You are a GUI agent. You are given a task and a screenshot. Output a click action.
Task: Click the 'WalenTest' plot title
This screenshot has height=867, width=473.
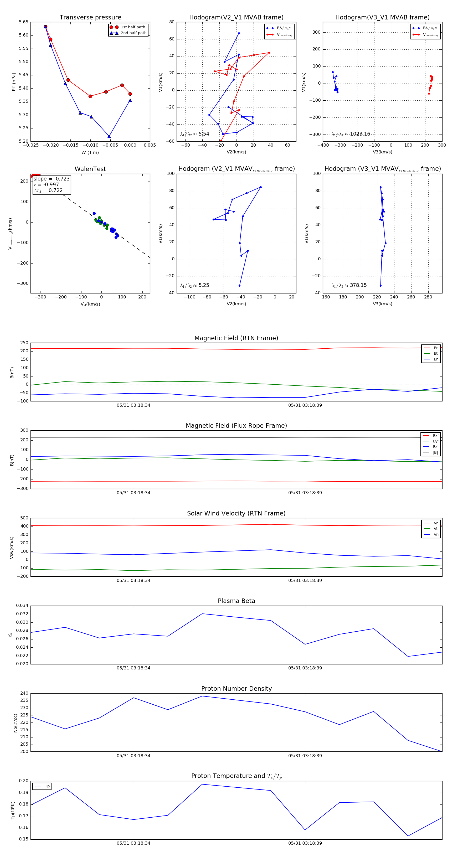[90, 169]
